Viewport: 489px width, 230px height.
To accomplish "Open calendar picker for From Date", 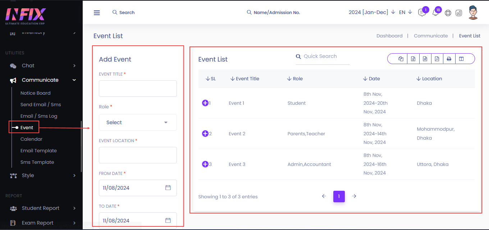I will click(168, 188).
